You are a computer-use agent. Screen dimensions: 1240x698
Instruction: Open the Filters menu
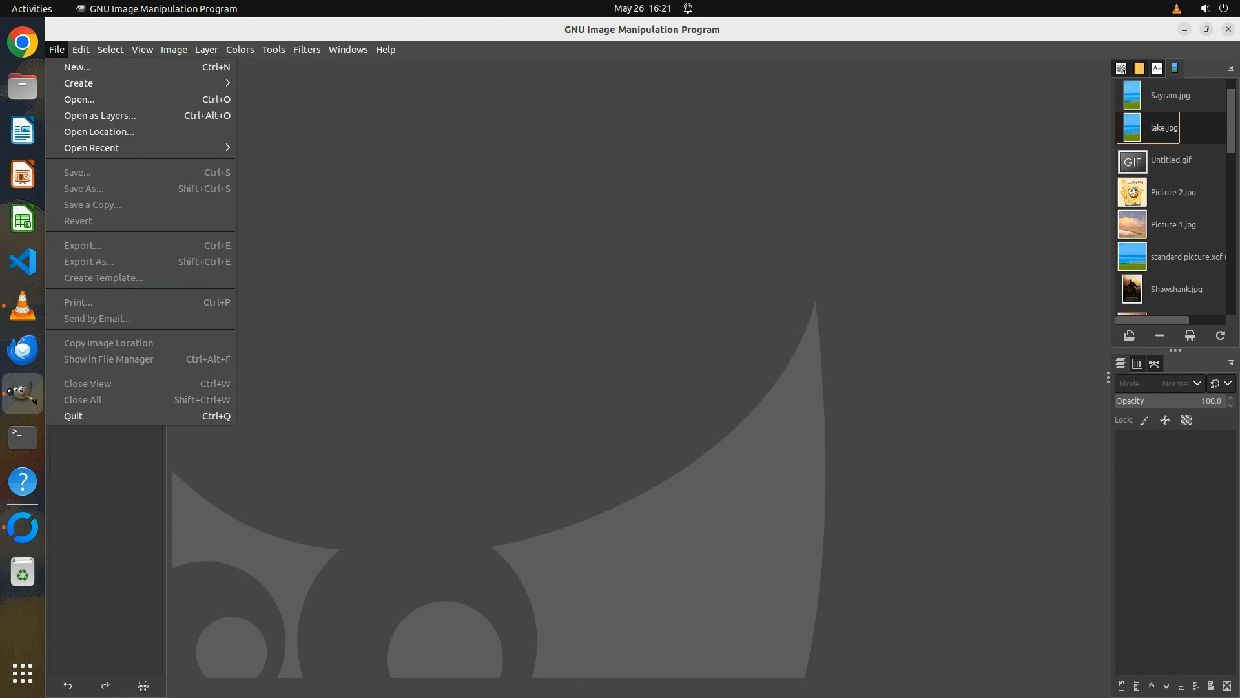click(306, 50)
